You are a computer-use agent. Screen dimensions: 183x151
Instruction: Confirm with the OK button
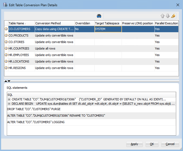click(x=152, y=144)
